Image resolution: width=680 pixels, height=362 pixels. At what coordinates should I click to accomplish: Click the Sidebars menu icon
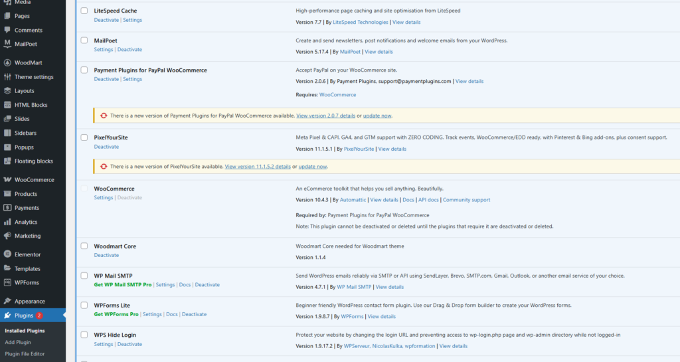(7, 133)
